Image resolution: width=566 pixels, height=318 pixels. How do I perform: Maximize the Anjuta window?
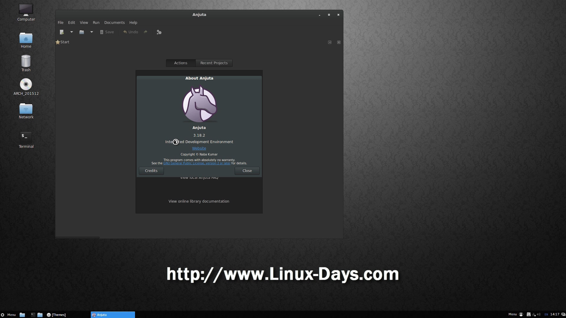pyautogui.click(x=329, y=15)
